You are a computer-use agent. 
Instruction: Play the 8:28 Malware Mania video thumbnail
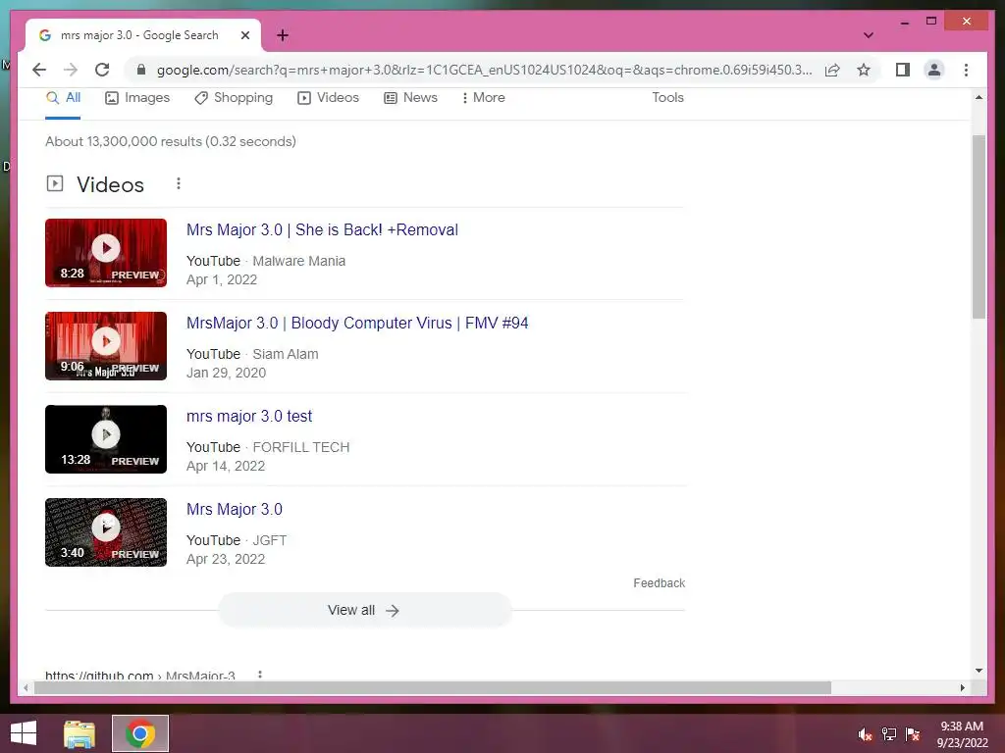coord(106,253)
